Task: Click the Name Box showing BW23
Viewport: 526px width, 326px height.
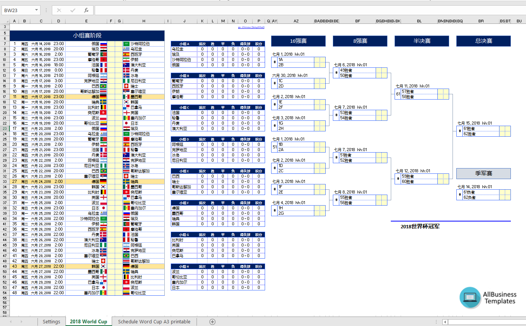Action: (17, 10)
